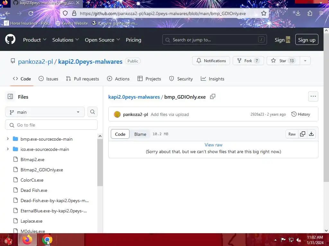Open the Solutions menu dropdown
Viewport: 329px width, 246px height.
66,40
